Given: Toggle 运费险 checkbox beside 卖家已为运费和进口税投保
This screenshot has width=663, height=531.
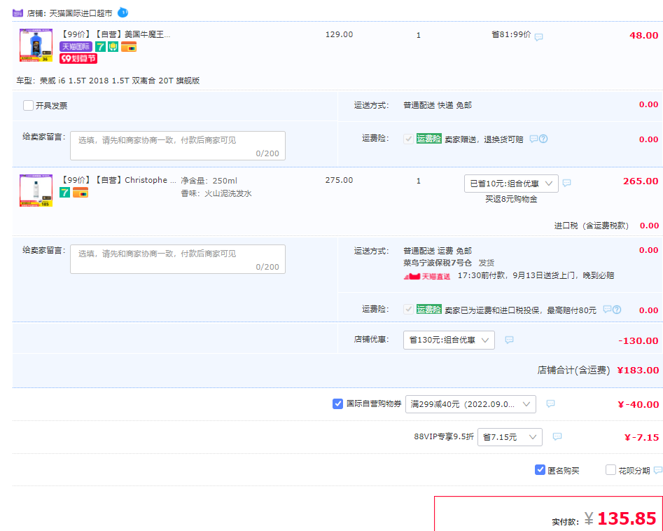Looking at the screenshot, I should click(408, 310).
